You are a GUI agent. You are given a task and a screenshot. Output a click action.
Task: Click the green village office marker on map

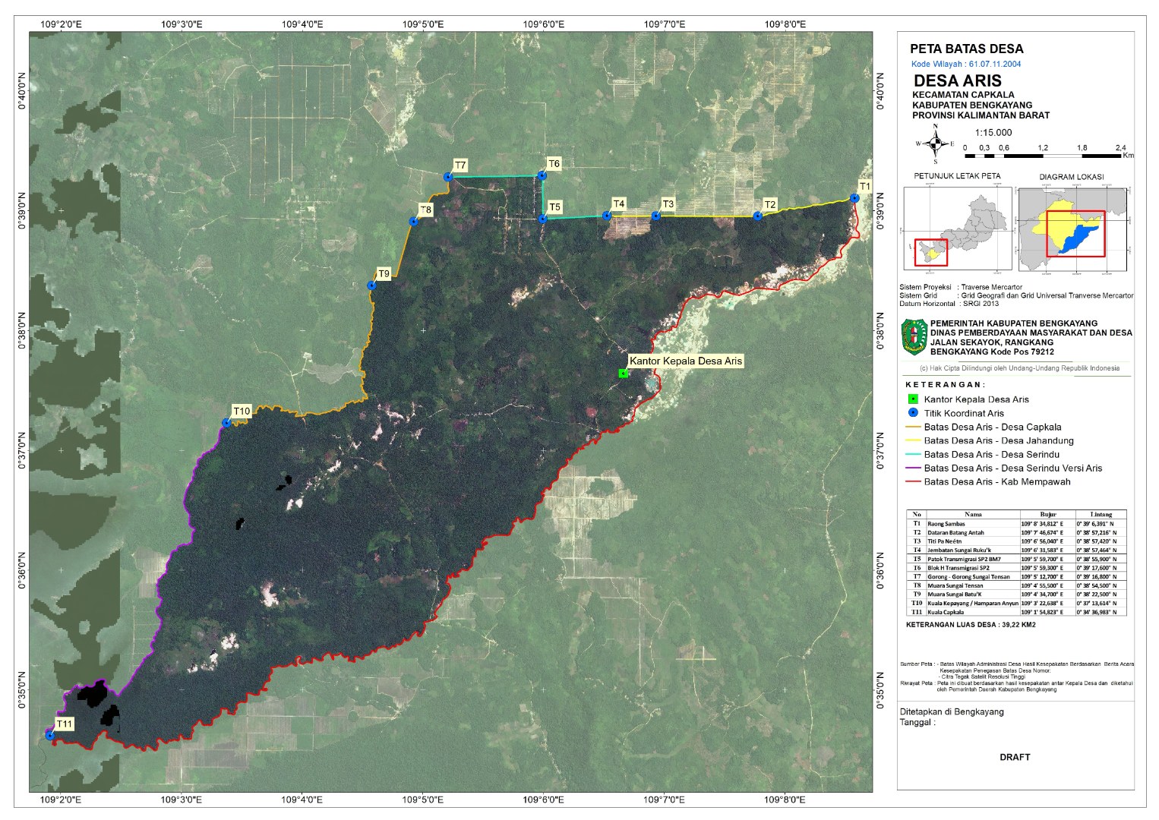(x=623, y=373)
